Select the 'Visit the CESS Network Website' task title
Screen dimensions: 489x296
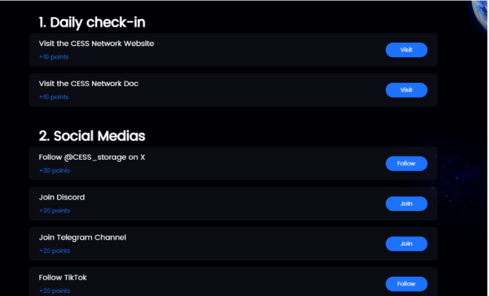(96, 44)
